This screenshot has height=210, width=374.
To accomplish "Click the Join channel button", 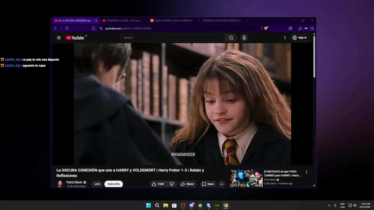I will [x=97, y=184].
